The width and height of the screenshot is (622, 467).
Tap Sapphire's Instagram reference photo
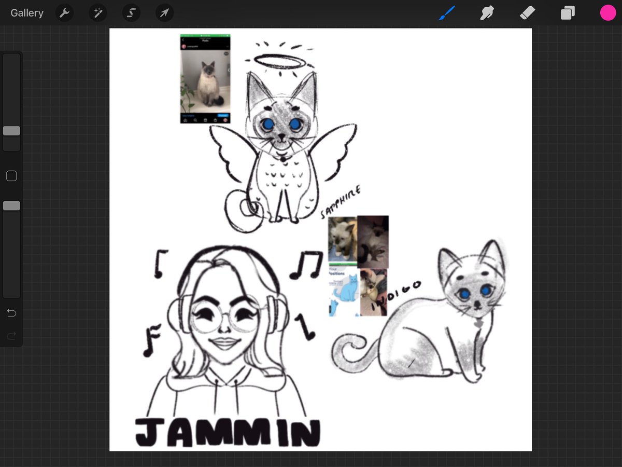point(205,78)
